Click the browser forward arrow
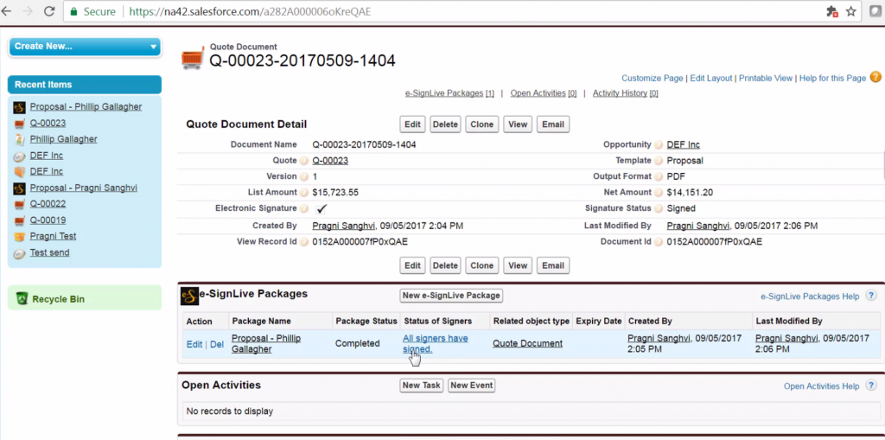This screenshot has height=440, width=885. (x=27, y=11)
